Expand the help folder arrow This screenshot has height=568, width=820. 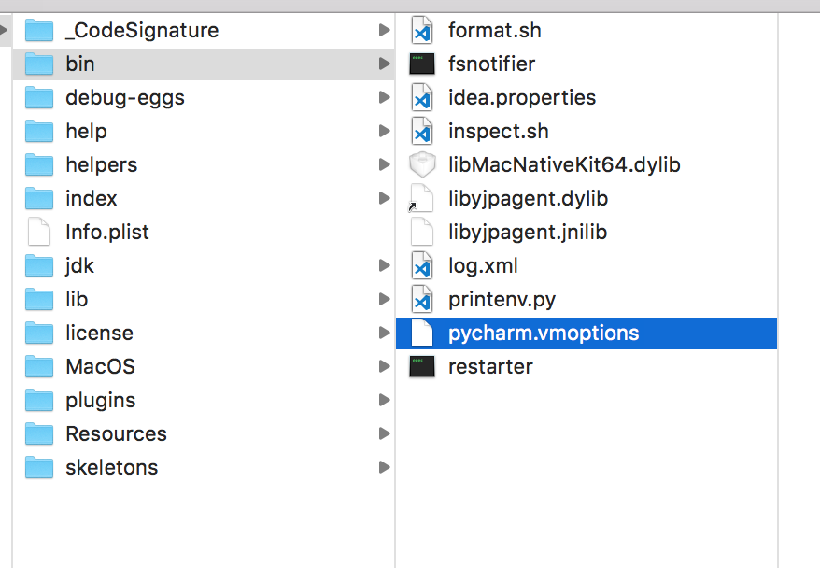tap(385, 132)
